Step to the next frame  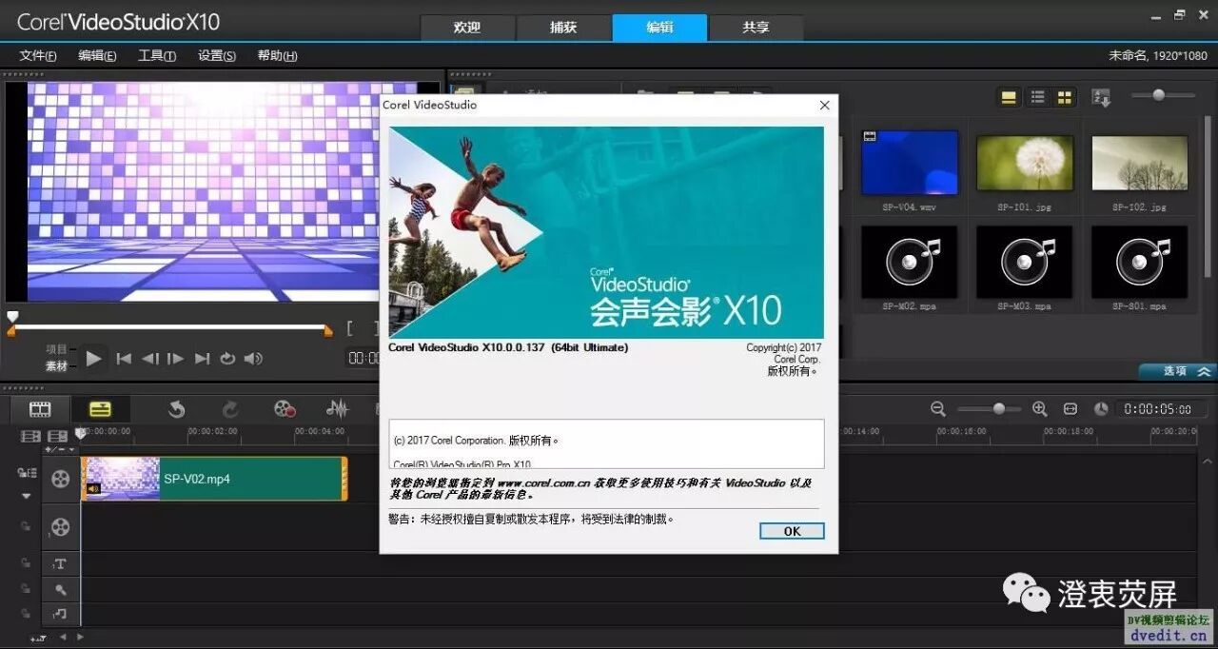coord(175,359)
